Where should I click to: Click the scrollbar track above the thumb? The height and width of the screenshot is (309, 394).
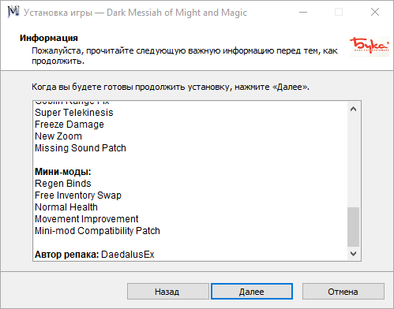coord(353,162)
